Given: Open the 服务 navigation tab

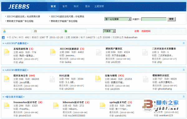Looking at the screenshot, I should 88,6.
